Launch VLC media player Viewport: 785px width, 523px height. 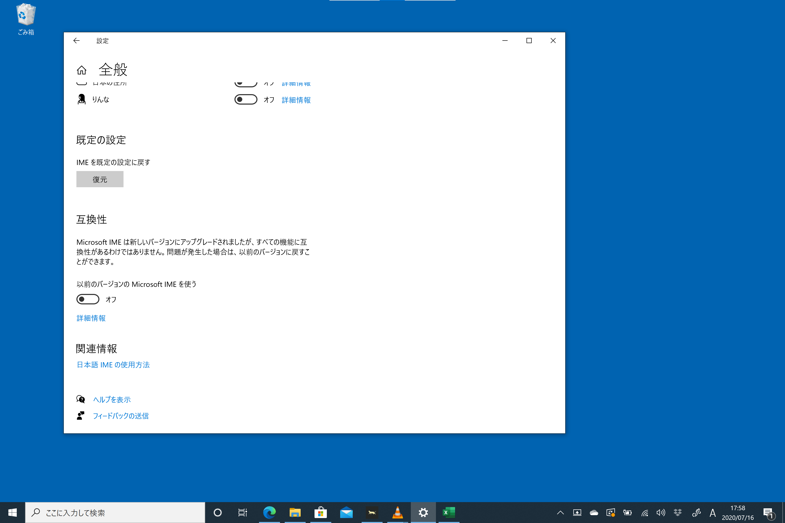click(397, 513)
